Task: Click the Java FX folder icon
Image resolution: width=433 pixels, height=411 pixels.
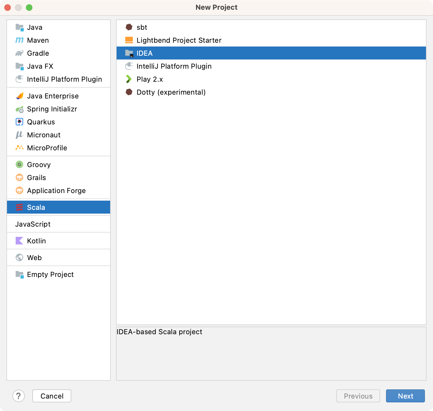Action: pyautogui.click(x=19, y=66)
